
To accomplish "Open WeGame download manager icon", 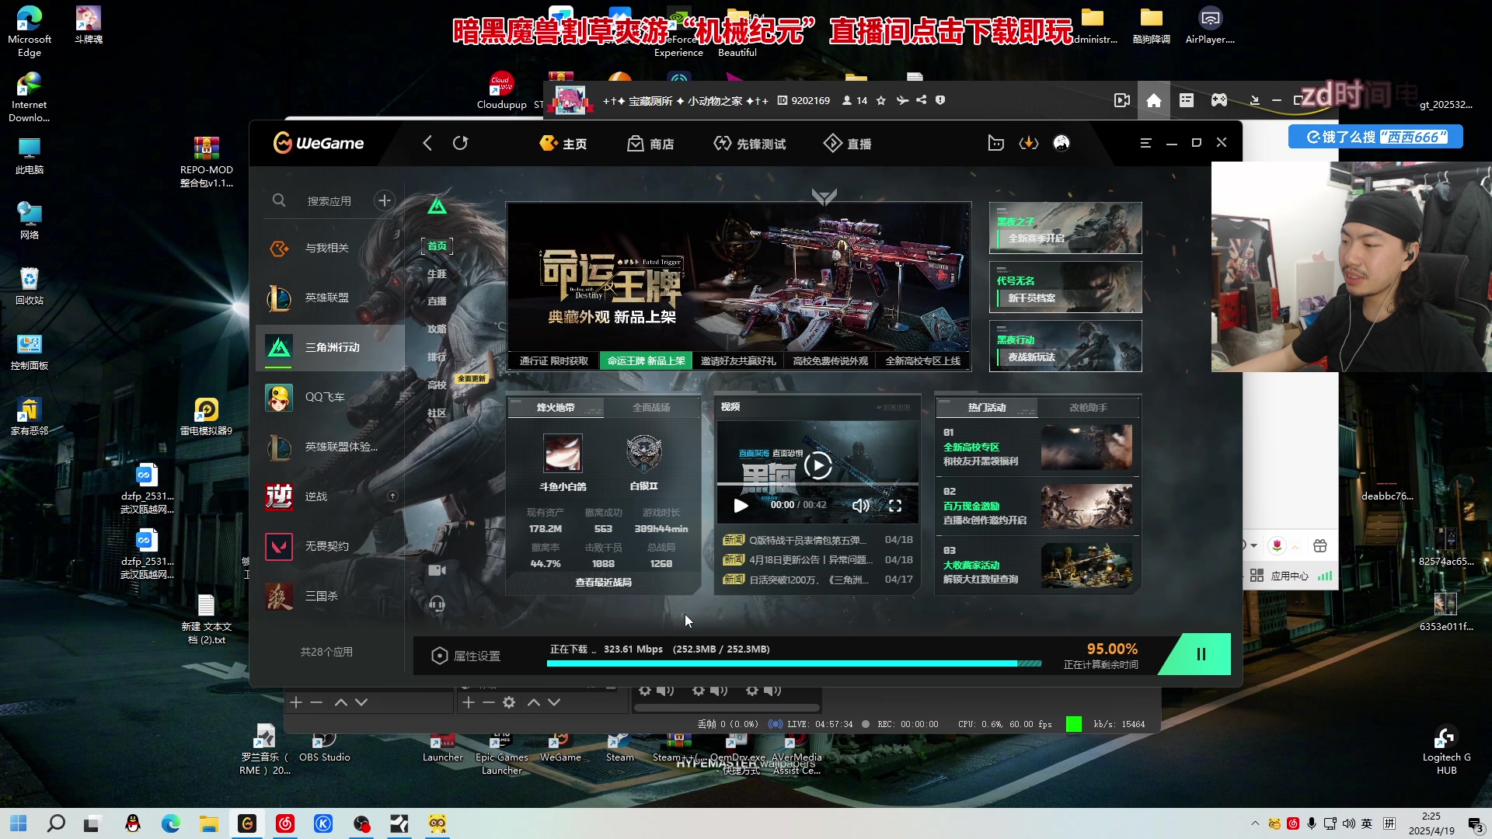I will click(1029, 143).
